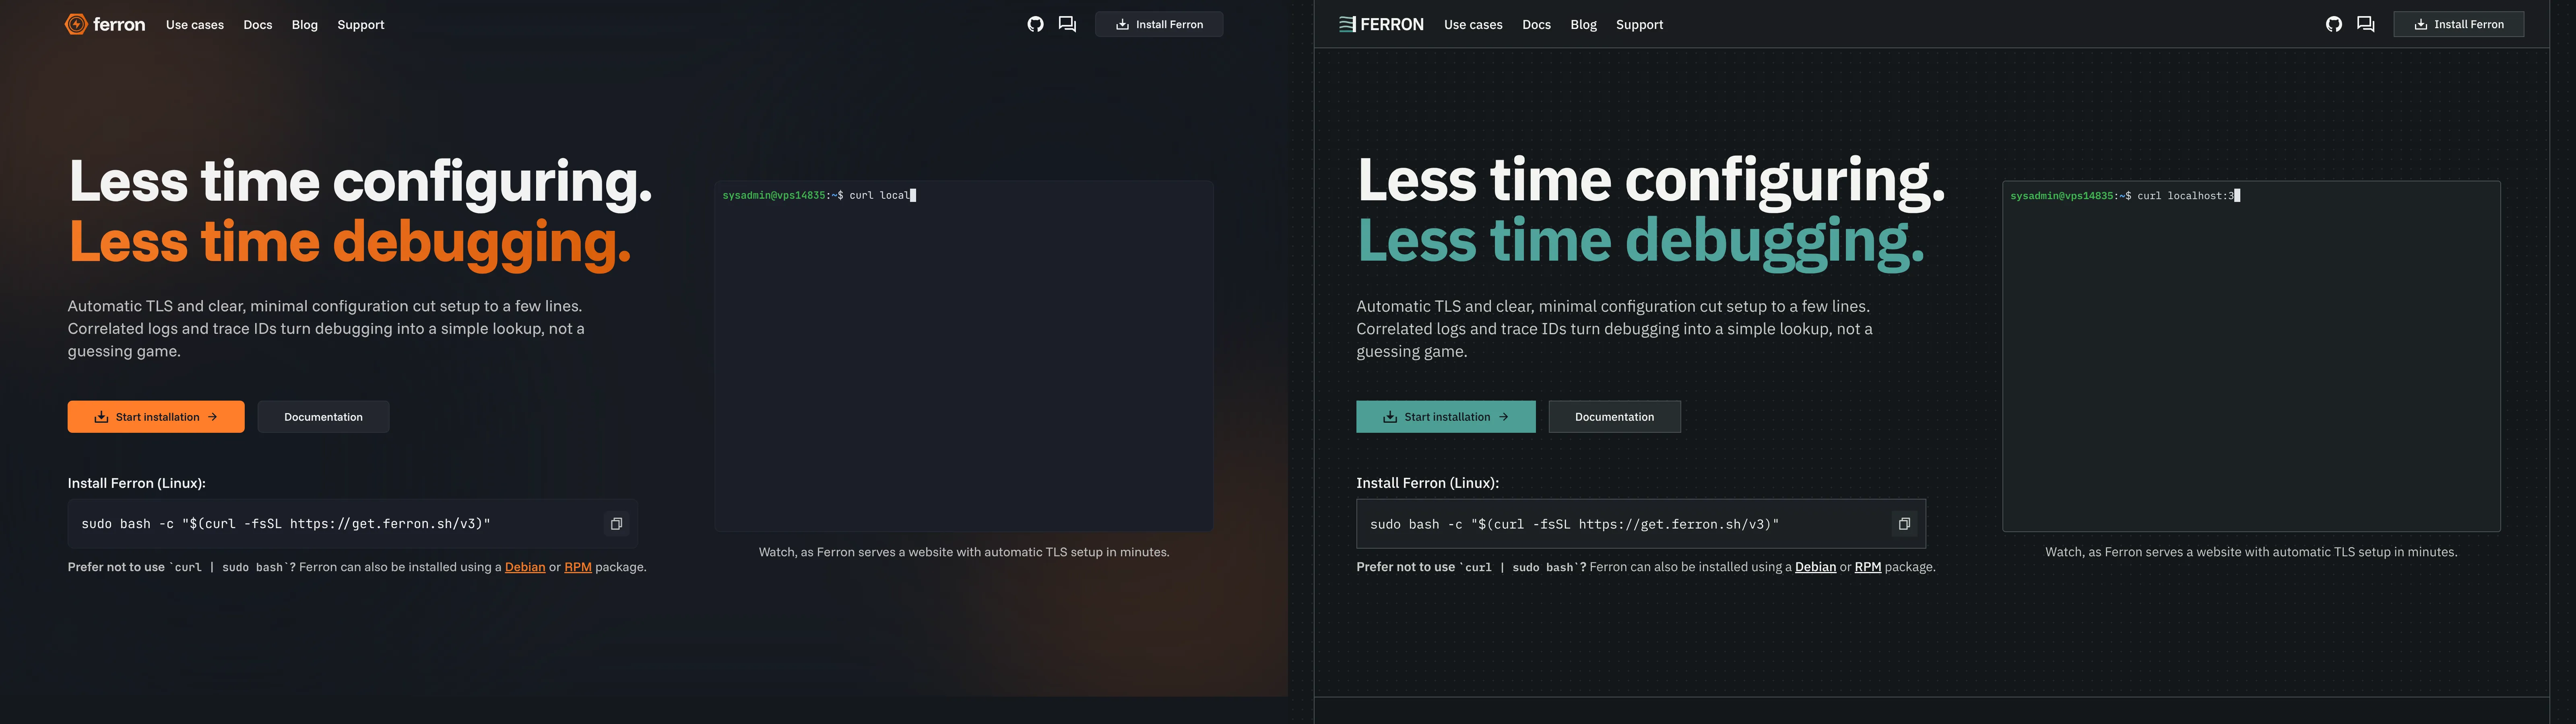The height and width of the screenshot is (724, 2576).
Task: Open Docs in the orange-themed nav
Action: pos(258,24)
